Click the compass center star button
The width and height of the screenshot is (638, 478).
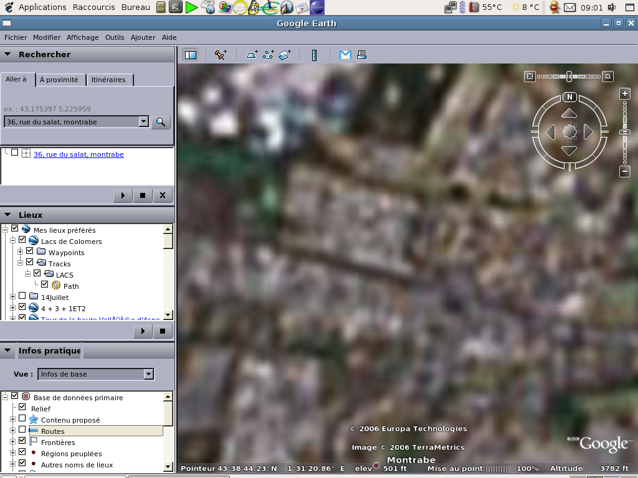point(569,132)
